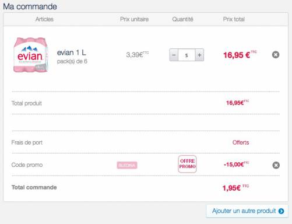Increase evian quantity with plus button
This screenshot has height=224, width=292.
[199, 55]
